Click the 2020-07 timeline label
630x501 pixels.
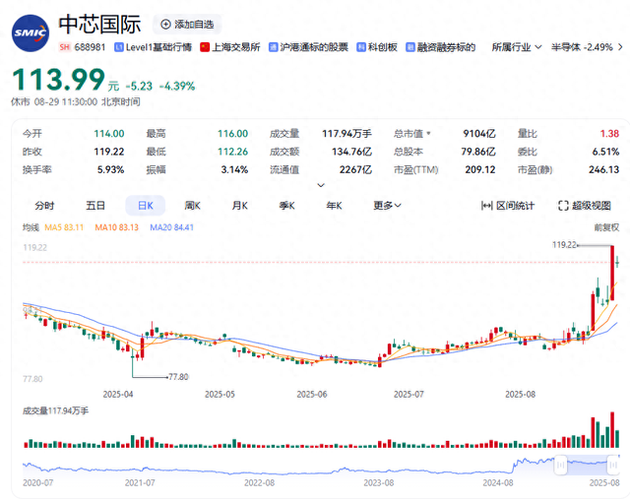click(37, 482)
